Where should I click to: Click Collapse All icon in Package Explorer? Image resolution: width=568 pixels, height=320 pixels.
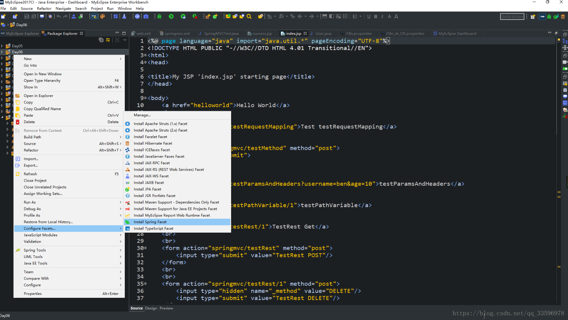click(101, 40)
